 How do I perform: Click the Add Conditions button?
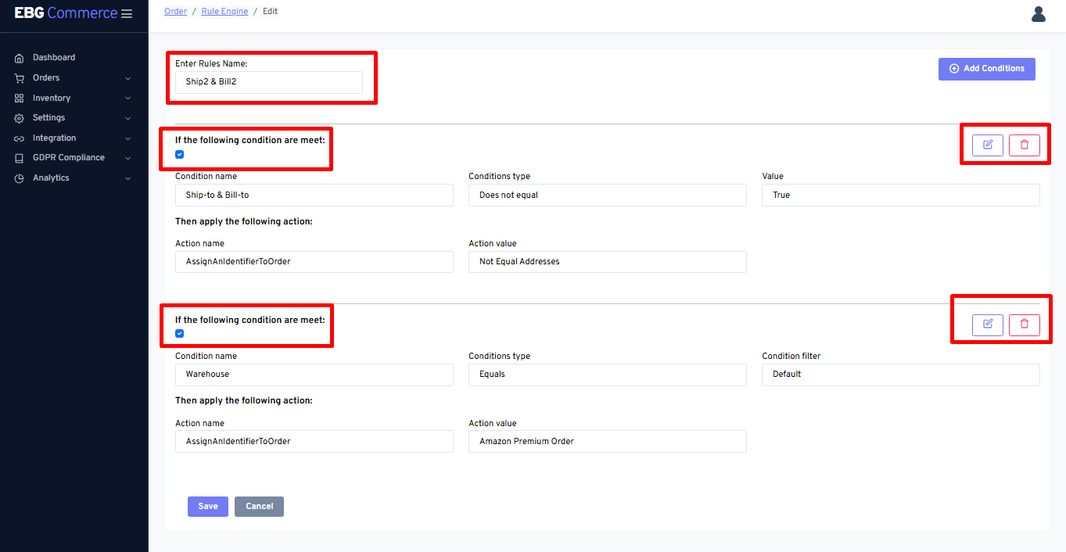coord(986,69)
